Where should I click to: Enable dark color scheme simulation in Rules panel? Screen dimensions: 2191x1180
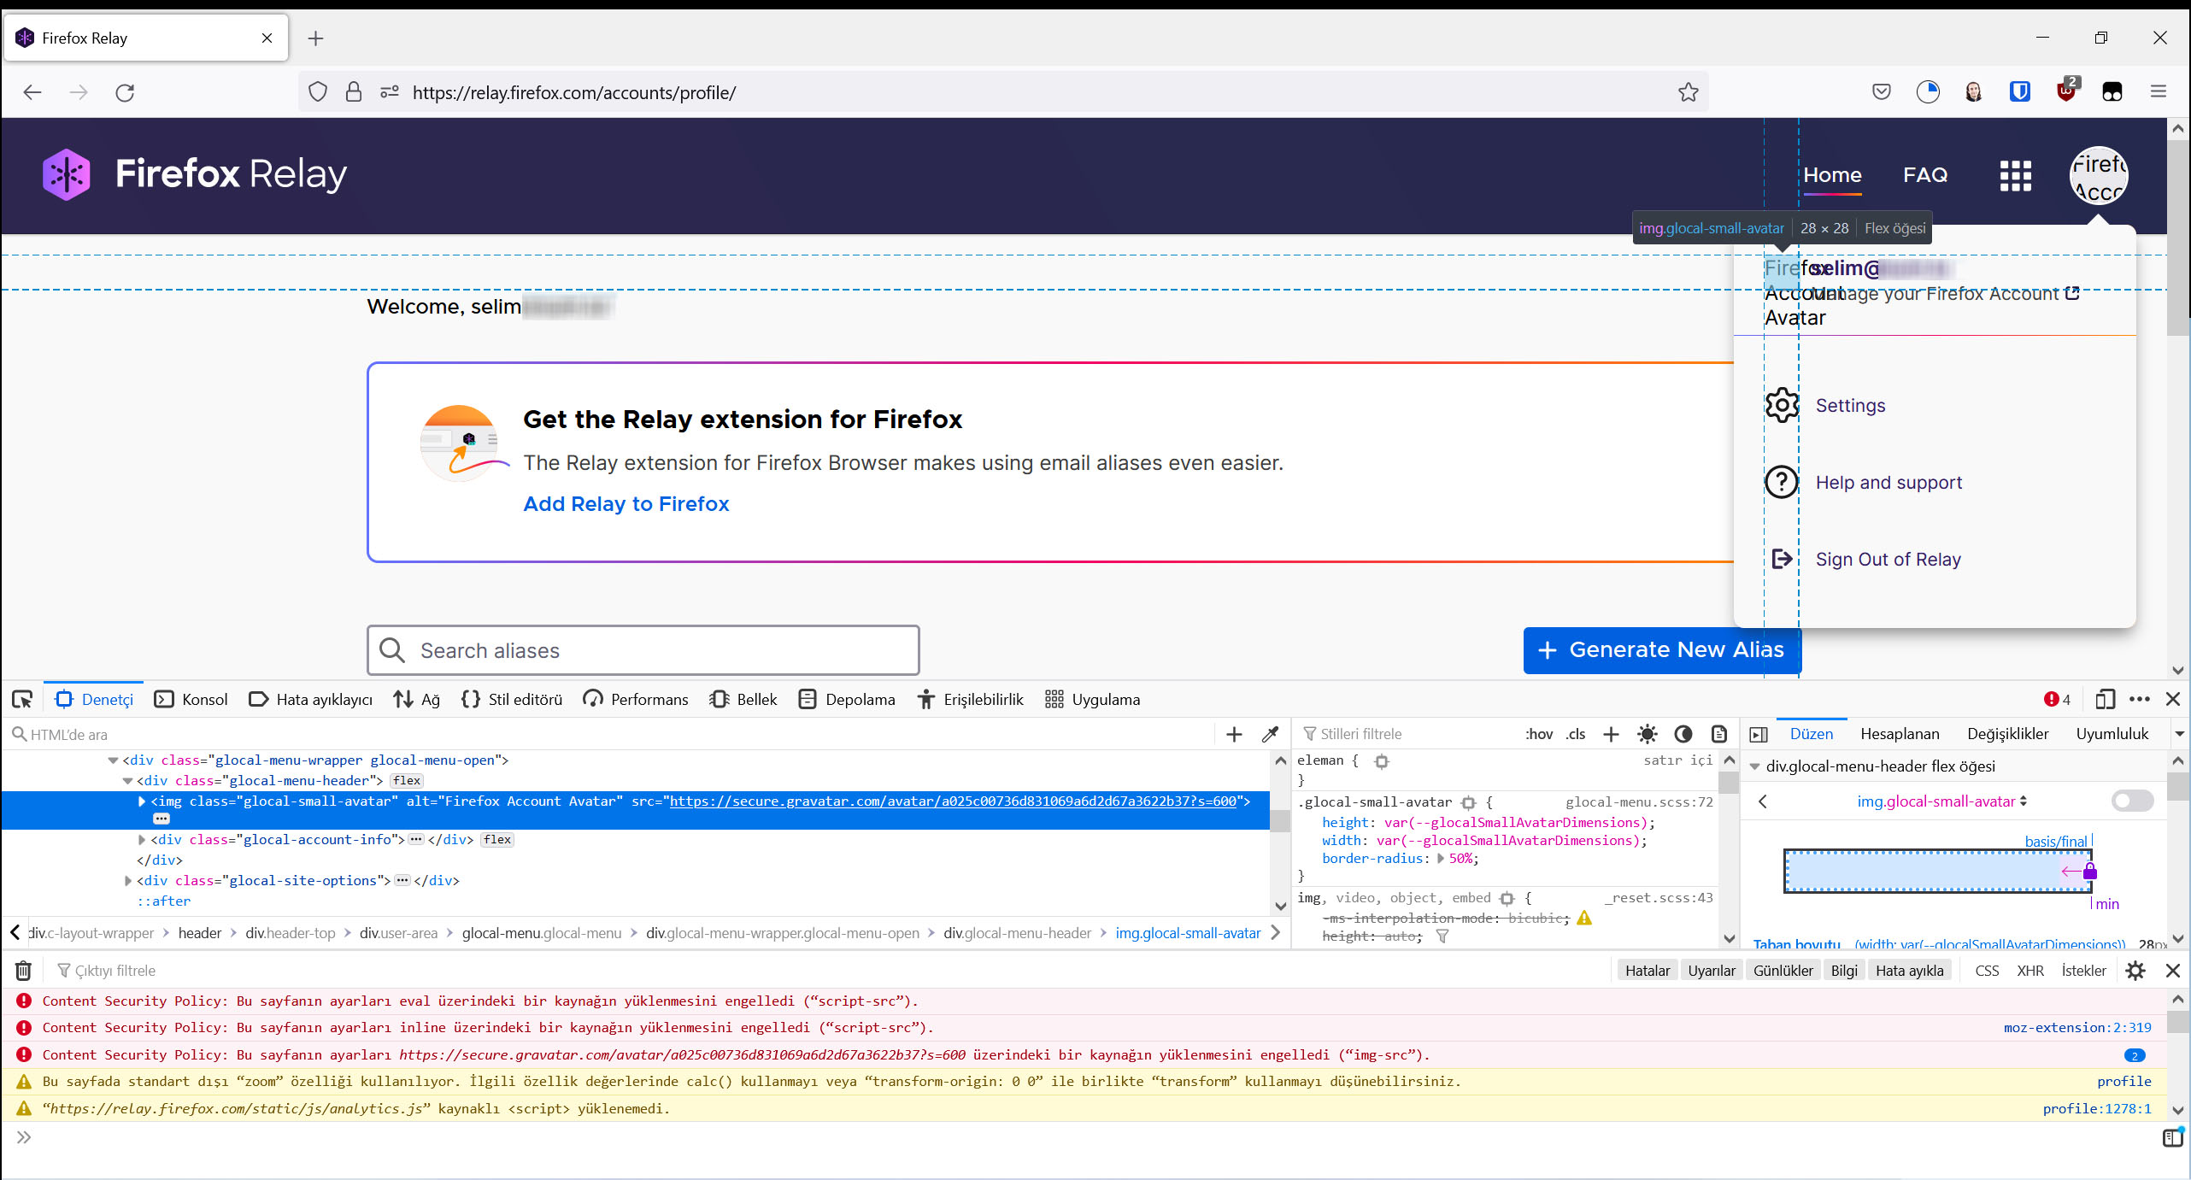click(1683, 734)
